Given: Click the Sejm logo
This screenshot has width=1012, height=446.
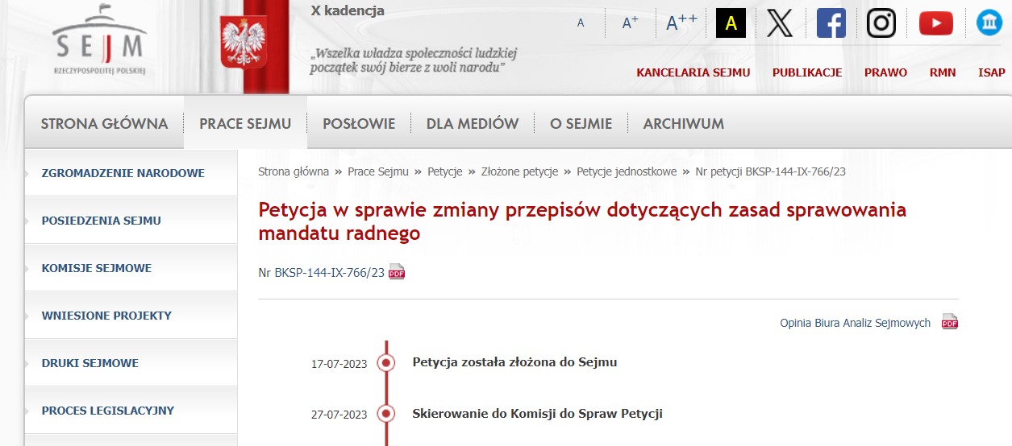Looking at the screenshot, I should click(98, 40).
